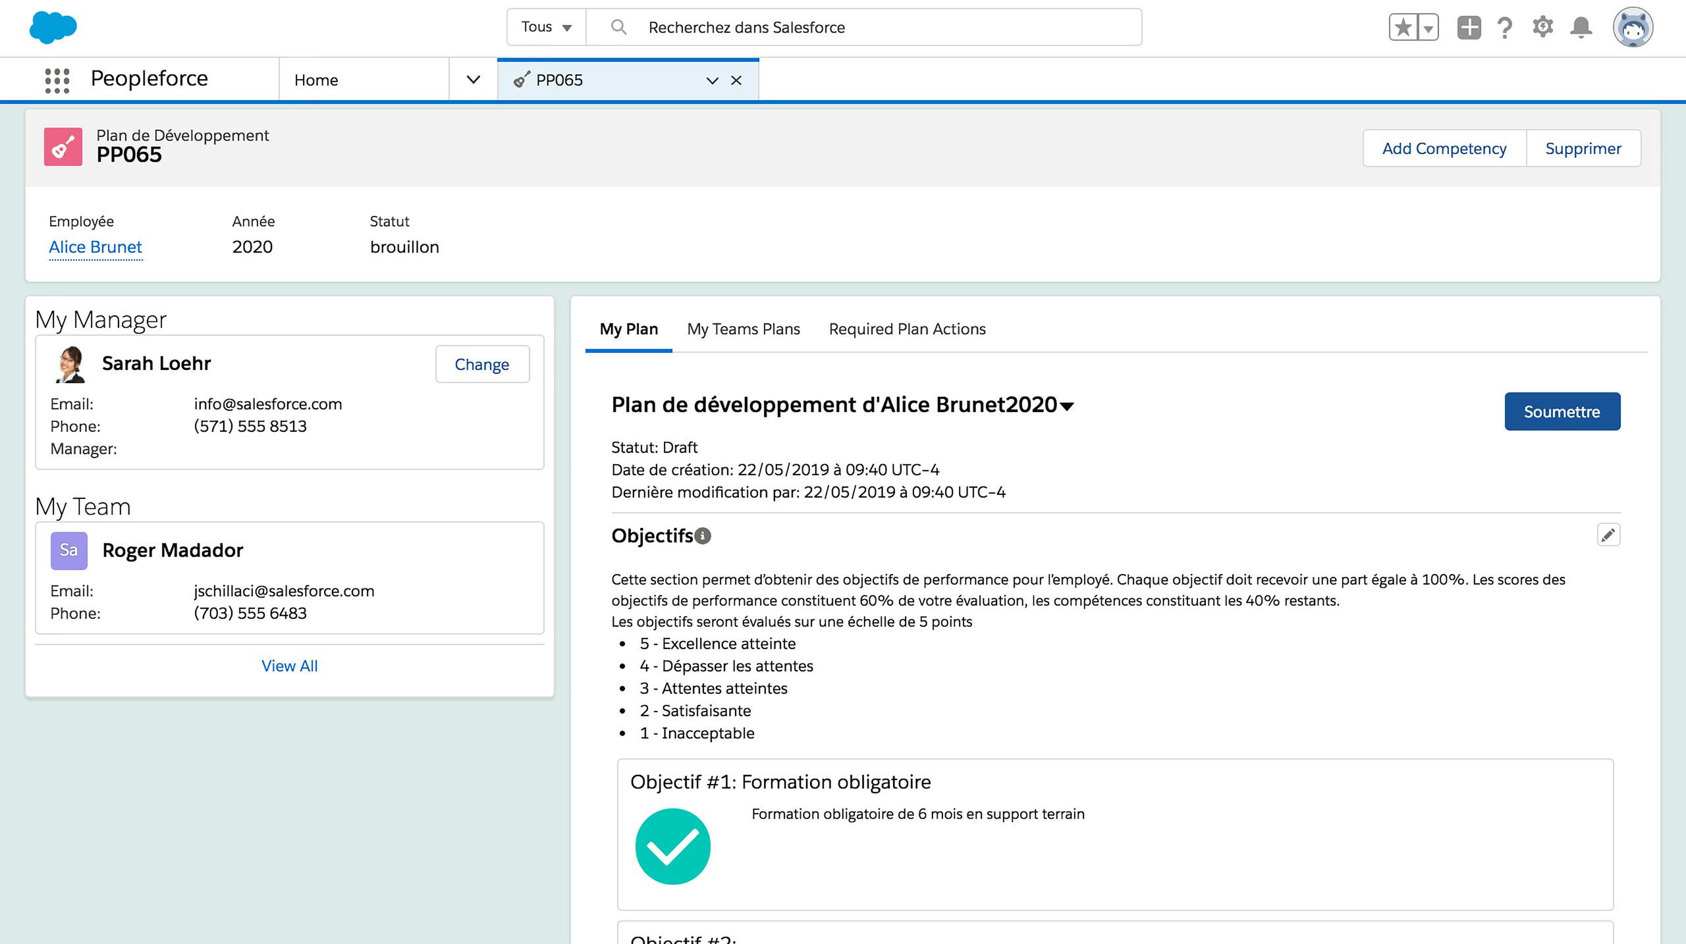Click Sarah Loehr's profile photo

tap(70, 364)
